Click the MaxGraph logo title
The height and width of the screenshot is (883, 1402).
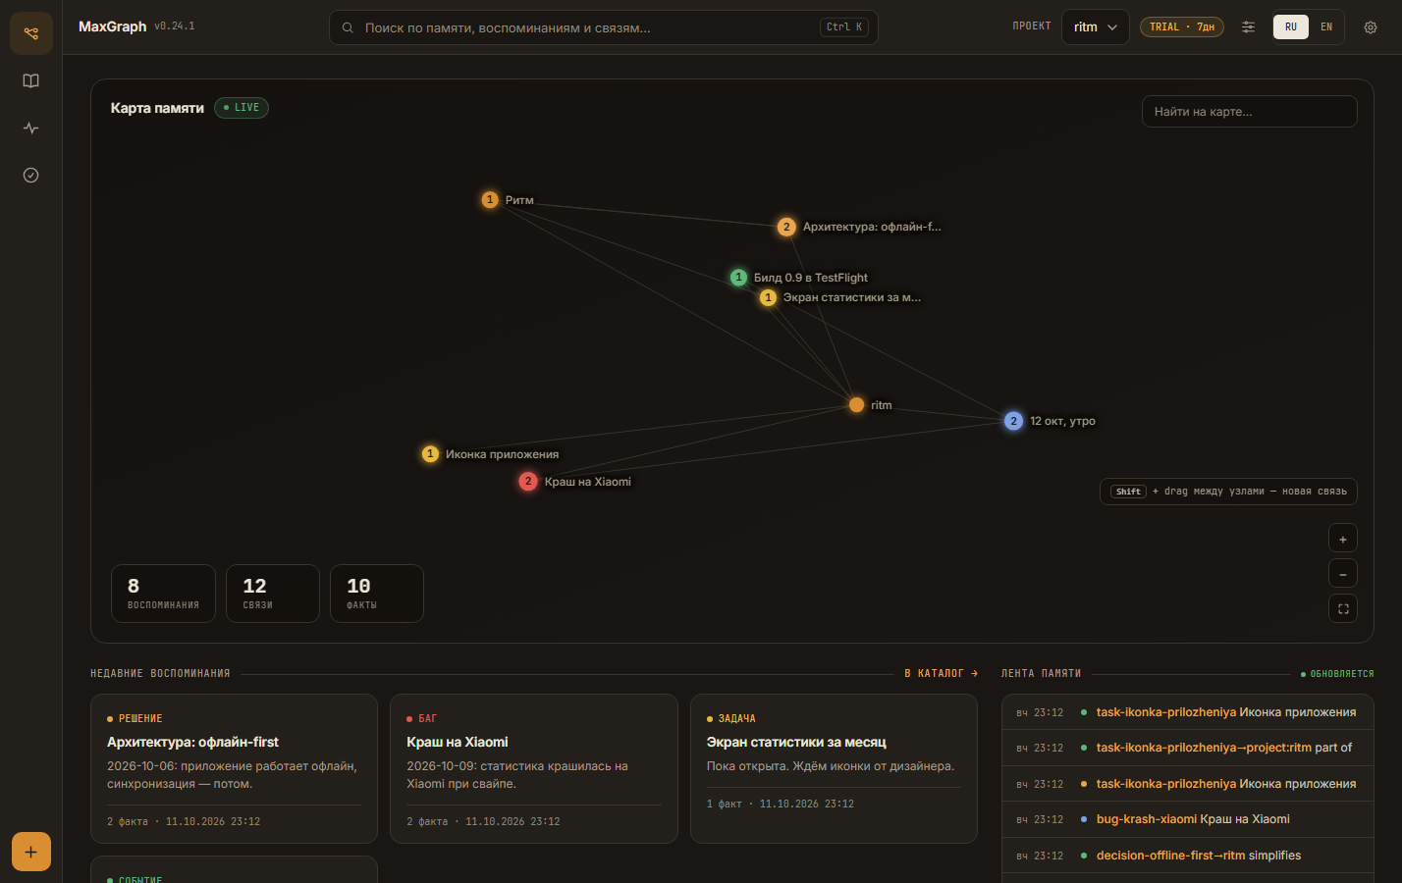(112, 26)
